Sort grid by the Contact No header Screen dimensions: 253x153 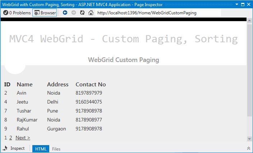pos(91,85)
